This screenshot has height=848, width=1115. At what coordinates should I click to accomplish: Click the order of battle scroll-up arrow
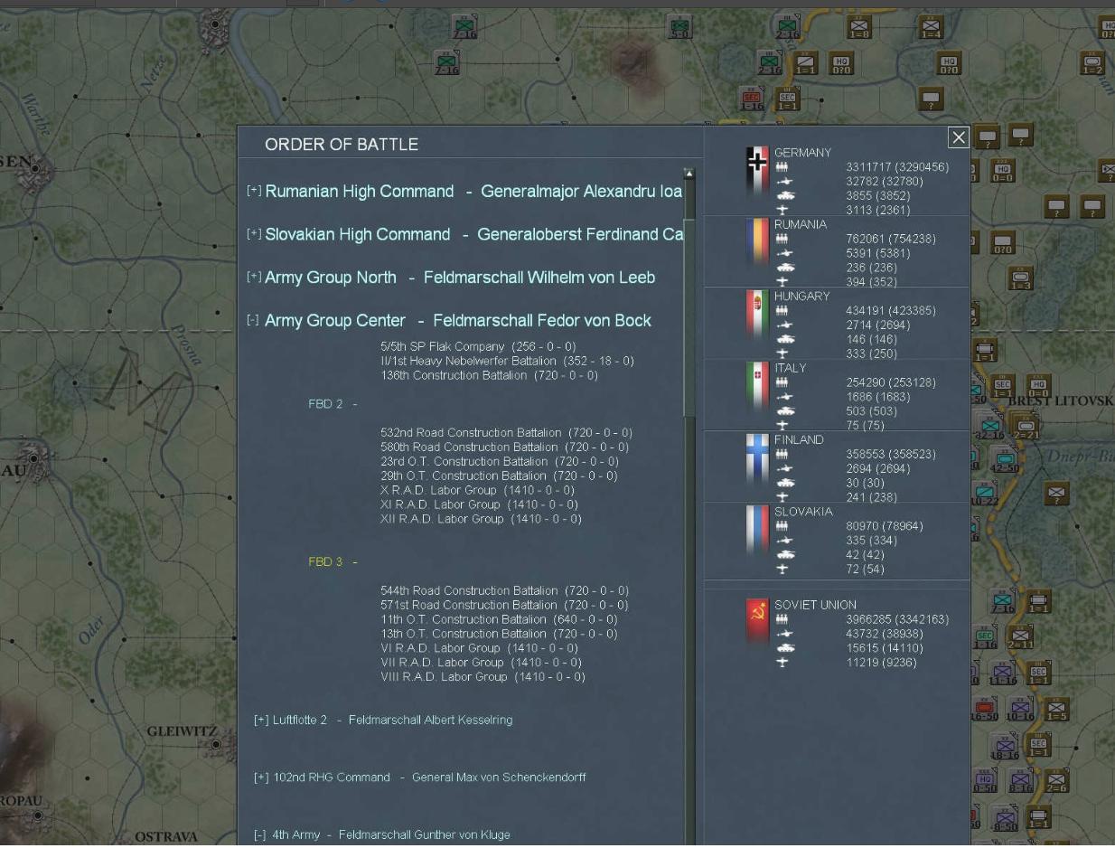689,173
